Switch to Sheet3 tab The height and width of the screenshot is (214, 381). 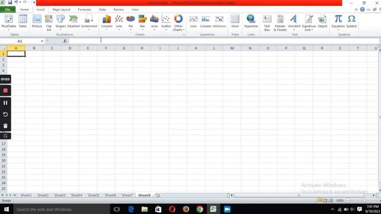pos(60,195)
